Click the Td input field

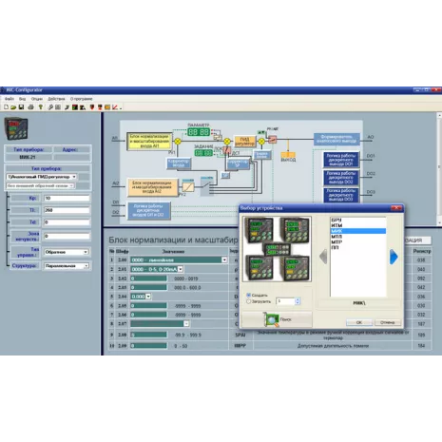67,222
